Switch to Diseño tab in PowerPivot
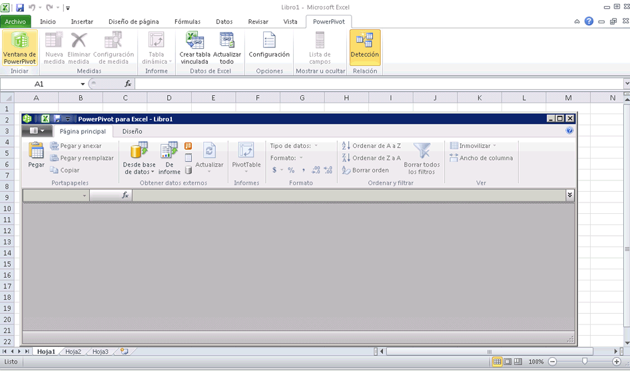The width and height of the screenshot is (630, 371). [132, 131]
